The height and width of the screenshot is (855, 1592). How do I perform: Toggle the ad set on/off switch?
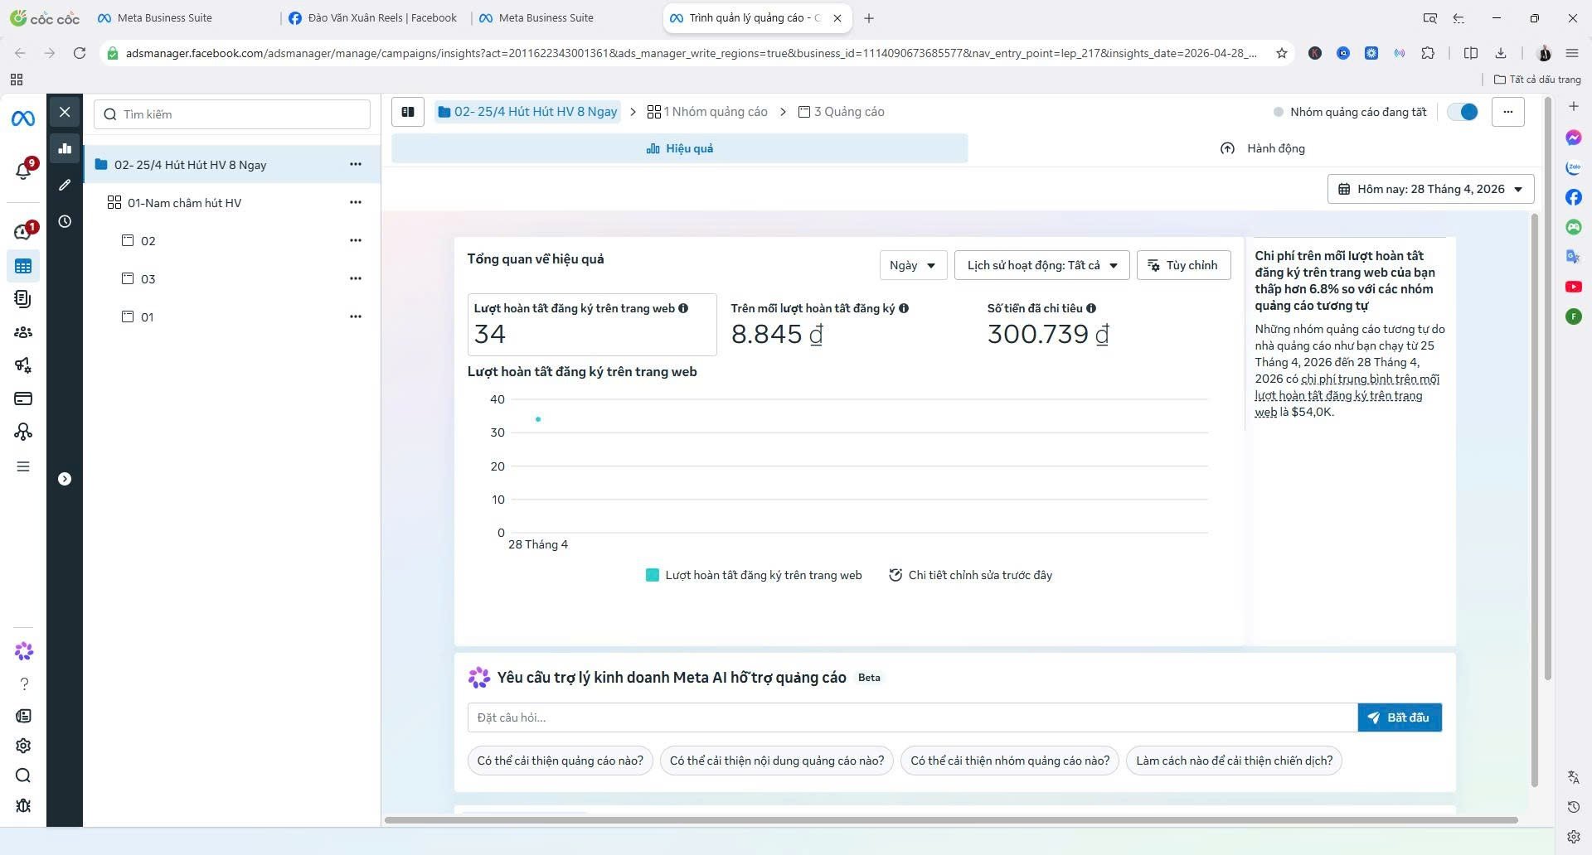coord(1463,112)
